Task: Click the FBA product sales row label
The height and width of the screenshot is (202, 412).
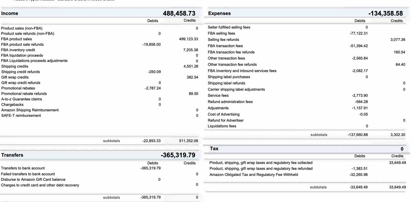Action: point(16,39)
